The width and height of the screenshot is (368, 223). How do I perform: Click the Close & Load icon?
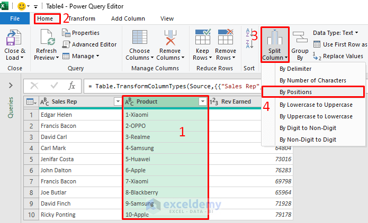pos(14,38)
